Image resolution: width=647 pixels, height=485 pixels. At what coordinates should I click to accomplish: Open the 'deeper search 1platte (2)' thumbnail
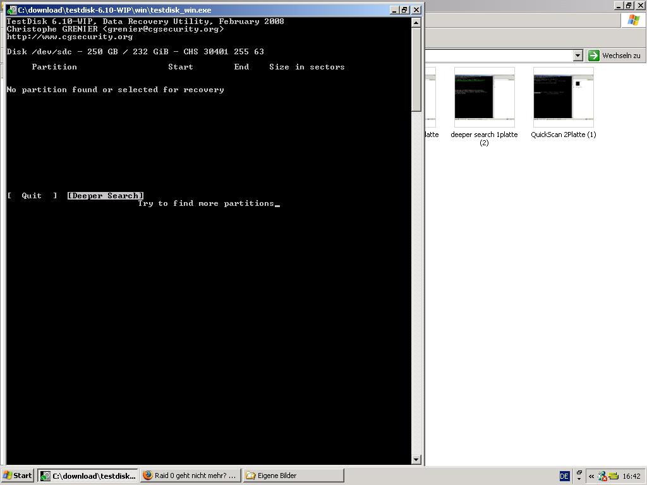[485, 97]
